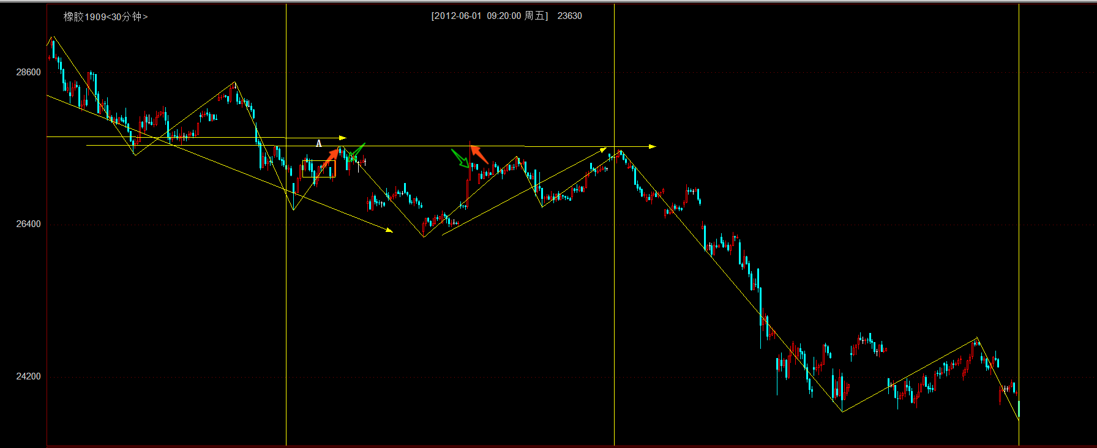Select the date readout 2012-06-01 09:20:00 周五
This screenshot has height=448, width=1097.
[x=490, y=16]
